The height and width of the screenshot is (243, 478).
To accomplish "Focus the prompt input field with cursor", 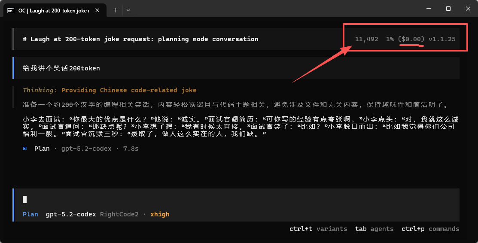I will click(236, 199).
